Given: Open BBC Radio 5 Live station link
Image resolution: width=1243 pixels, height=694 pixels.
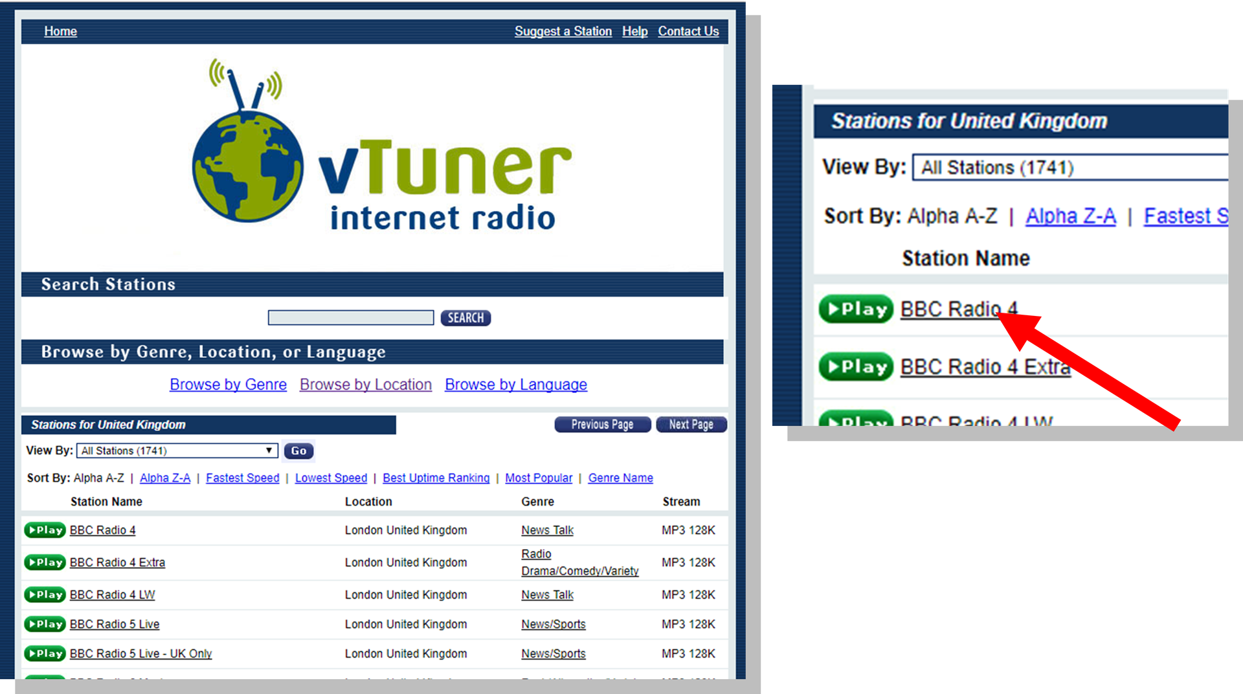Looking at the screenshot, I should pyautogui.click(x=115, y=624).
